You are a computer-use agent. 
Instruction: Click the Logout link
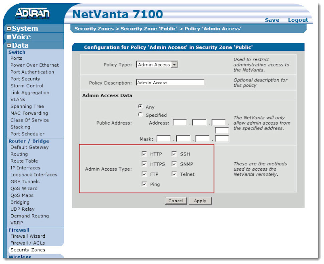coord(298,20)
